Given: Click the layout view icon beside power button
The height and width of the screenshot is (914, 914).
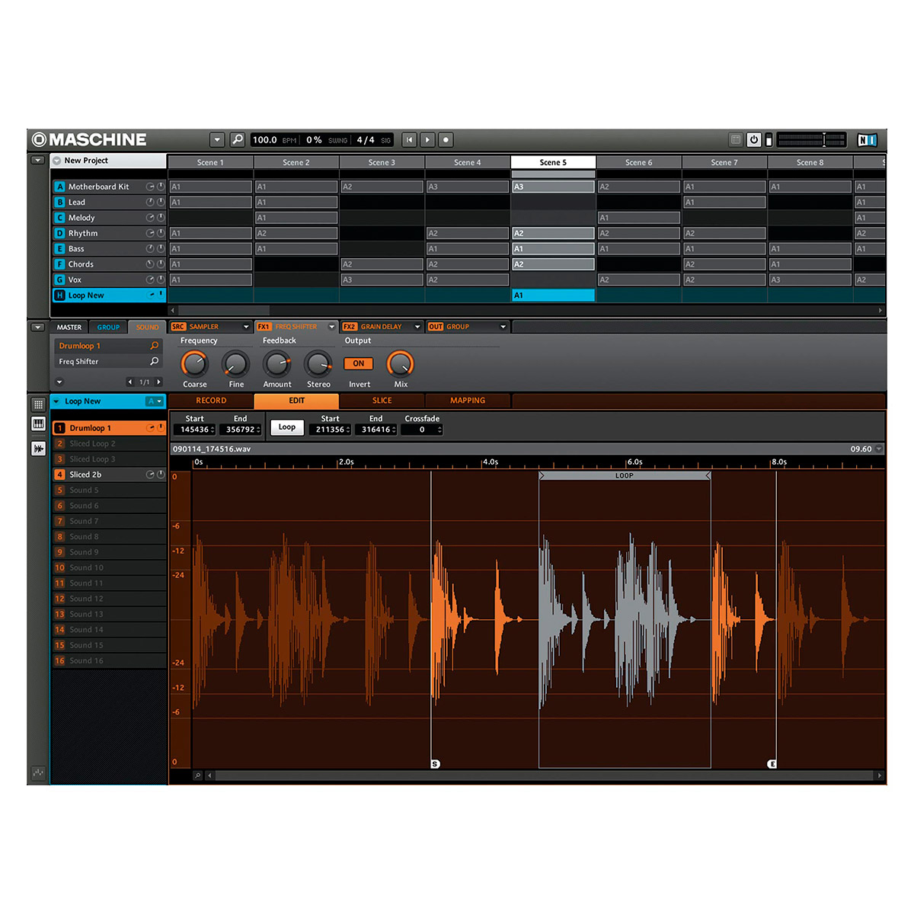Looking at the screenshot, I should [736, 139].
